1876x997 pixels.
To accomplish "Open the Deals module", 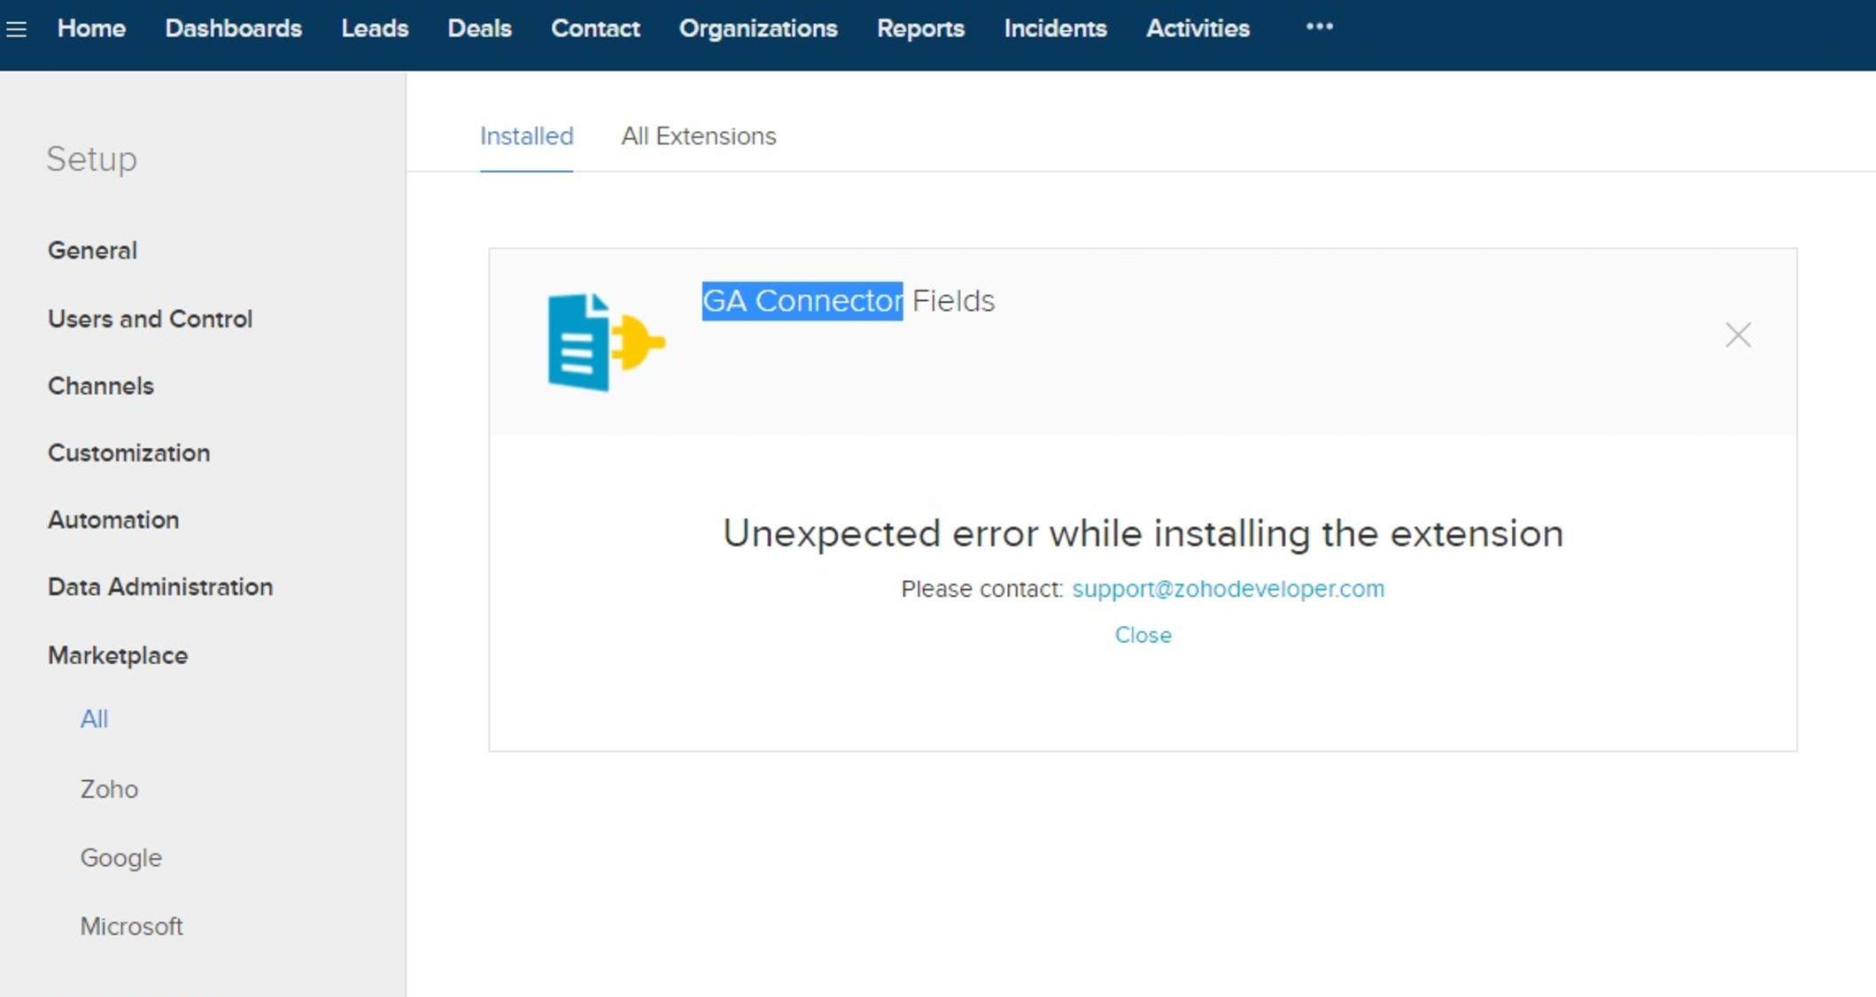I will tap(479, 28).
